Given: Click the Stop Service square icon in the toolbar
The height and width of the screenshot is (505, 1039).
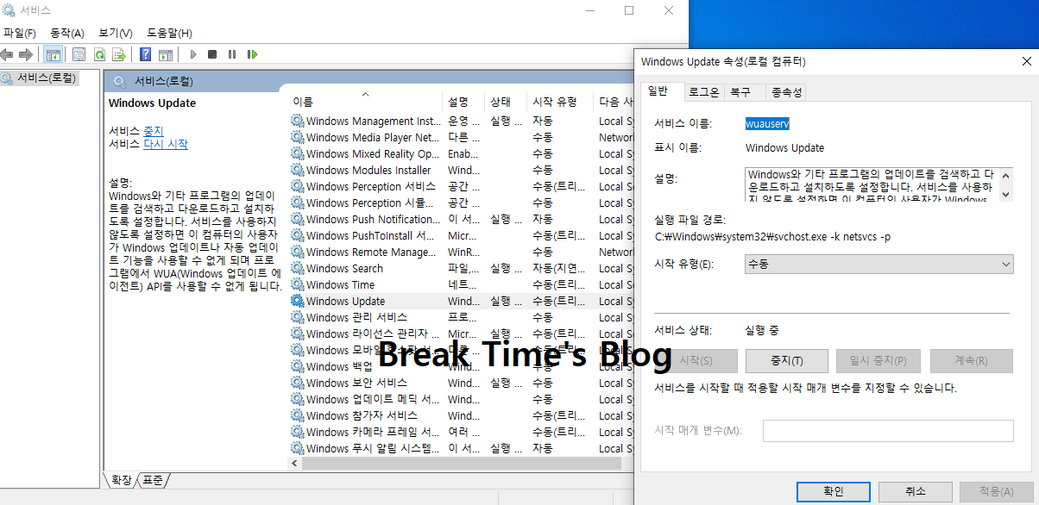Looking at the screenshot, I should click(x=212, y=54).
